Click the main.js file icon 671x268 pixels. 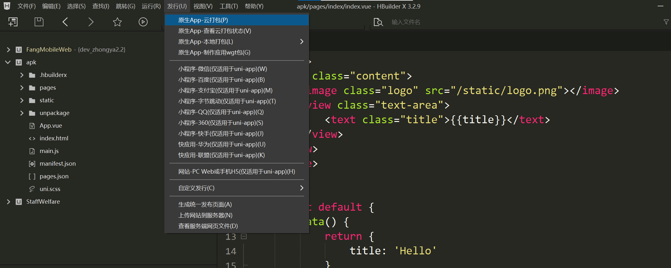tap(32, 151)
